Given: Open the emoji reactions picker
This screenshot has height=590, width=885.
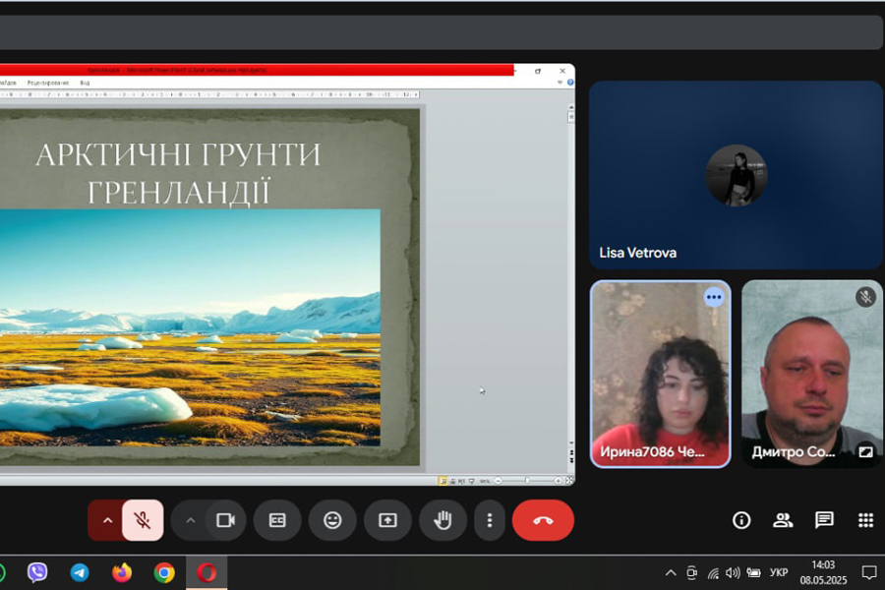Looking at the screenshot, I should pos(332,520).
